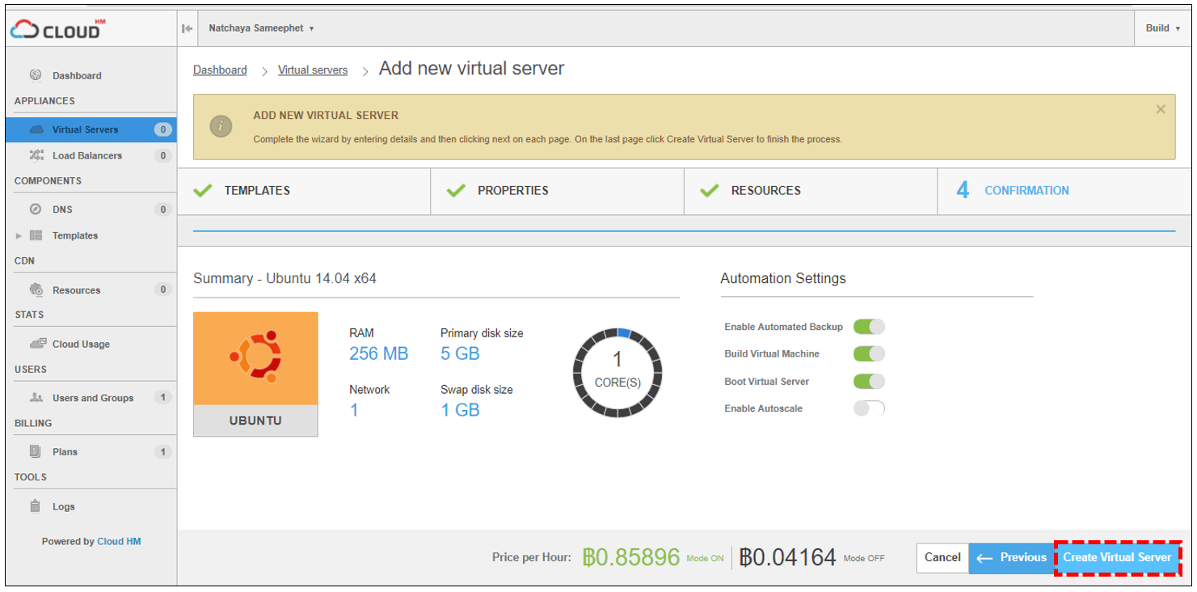Screen dimensions: 1197x592
Task: Click the Templates list icon
Action: pyautogui.click(x=36, y=235)
